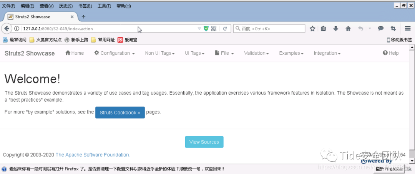
Task: Open The Apache Software Foundation link
Action: [x=93, y=155]
